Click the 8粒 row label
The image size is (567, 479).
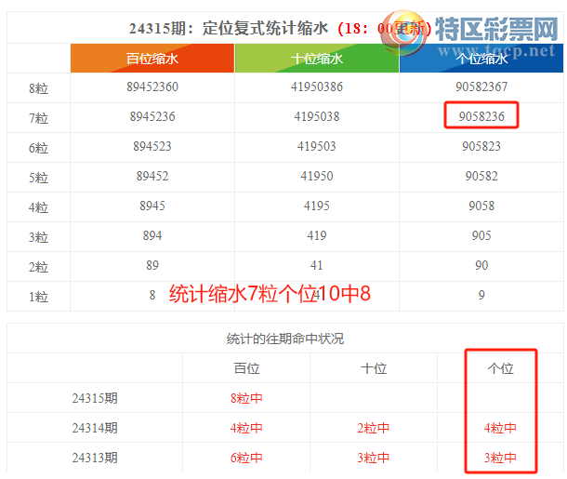click(x=39, y=88)
